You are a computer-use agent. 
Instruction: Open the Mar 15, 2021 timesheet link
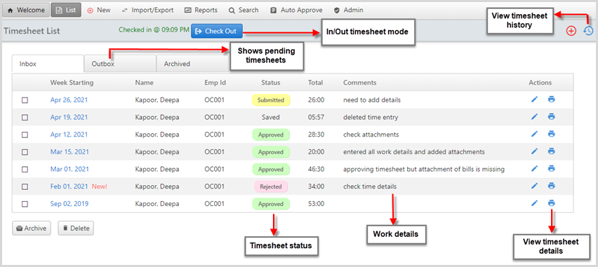click(69, 152)
